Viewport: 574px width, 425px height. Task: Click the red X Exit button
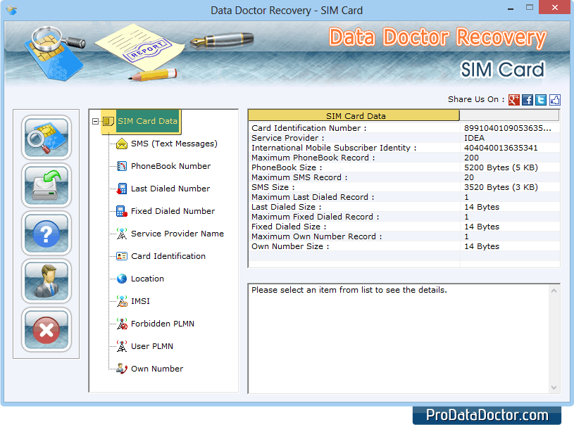[x=46, y=329]
